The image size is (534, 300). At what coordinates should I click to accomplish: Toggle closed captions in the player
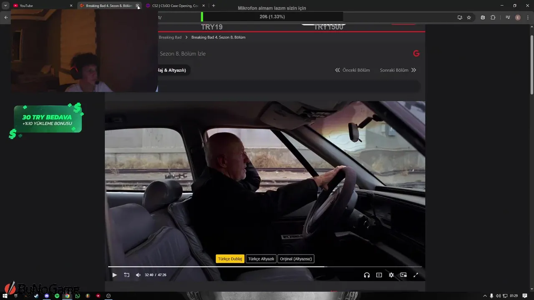(x=379, y=275)
